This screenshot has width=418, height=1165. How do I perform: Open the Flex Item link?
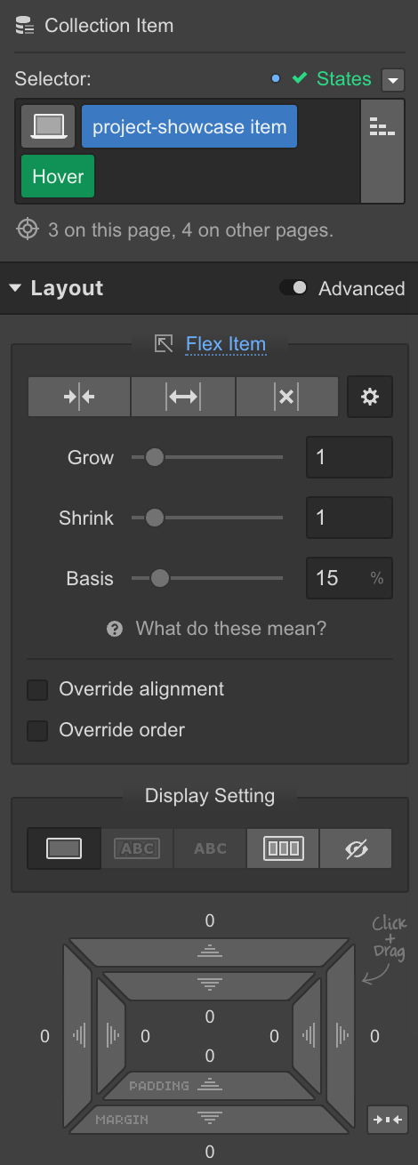[x=226, y=343]
